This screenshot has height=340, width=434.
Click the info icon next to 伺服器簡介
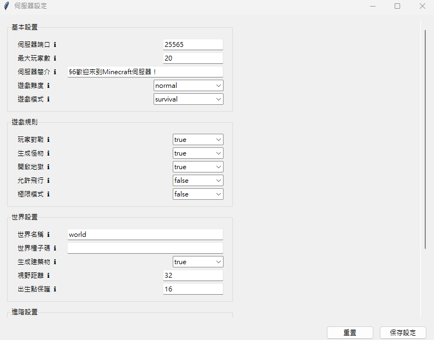(55, 72)
